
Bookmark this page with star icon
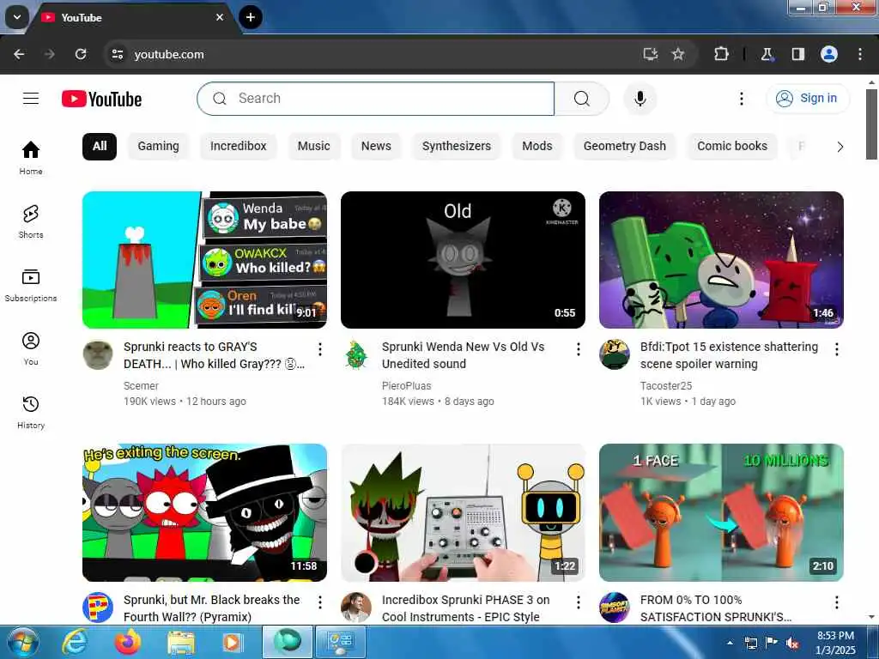[x=678, y=54]
